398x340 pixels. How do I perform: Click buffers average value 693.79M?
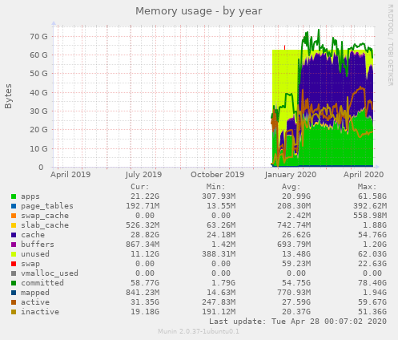click(x=294, y=245)
